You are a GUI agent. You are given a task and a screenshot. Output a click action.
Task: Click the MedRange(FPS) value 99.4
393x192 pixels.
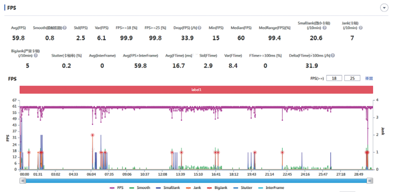[274, 38]
